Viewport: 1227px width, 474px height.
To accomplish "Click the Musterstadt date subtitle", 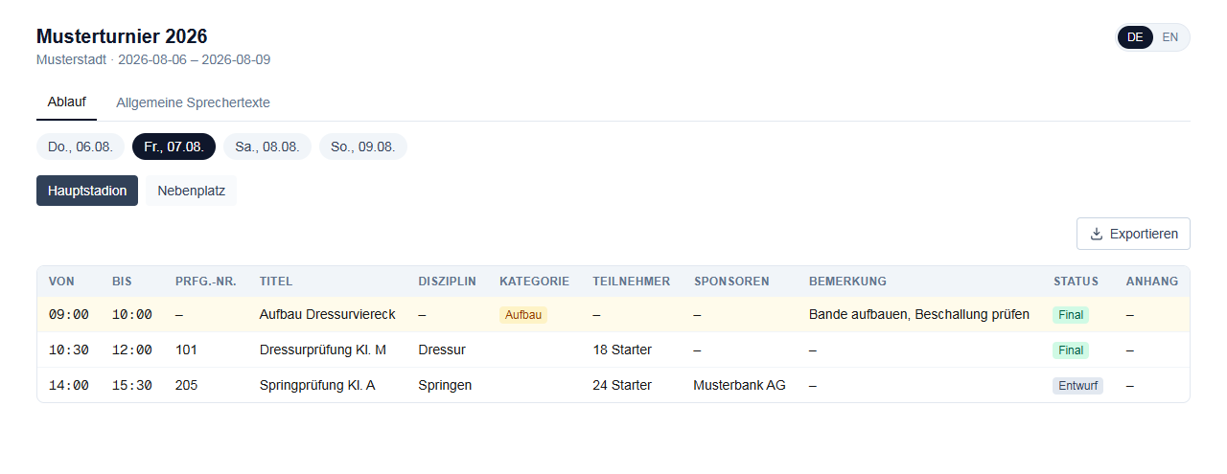I will (x=153, y=59).
